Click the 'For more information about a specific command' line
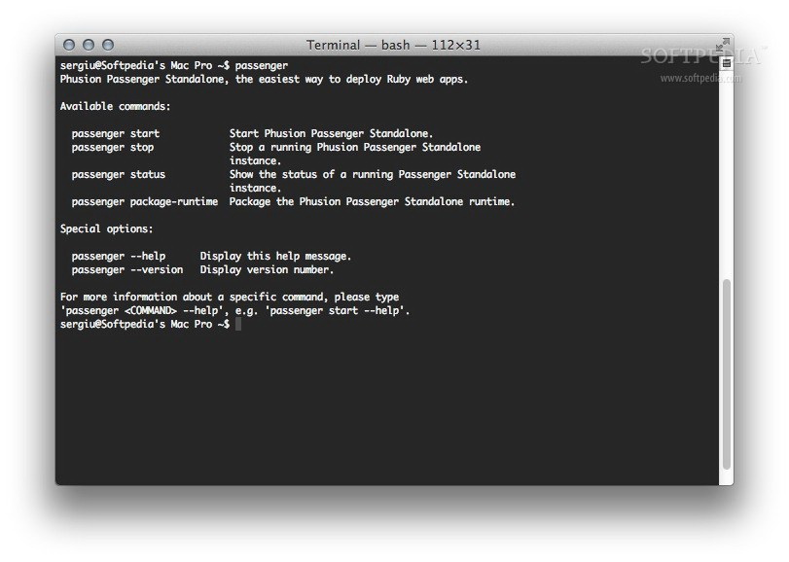Viewport: 789px width, 562px height. (230, 297)
